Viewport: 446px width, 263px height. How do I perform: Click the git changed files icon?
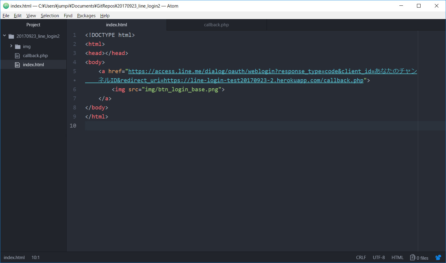point(412,258)
